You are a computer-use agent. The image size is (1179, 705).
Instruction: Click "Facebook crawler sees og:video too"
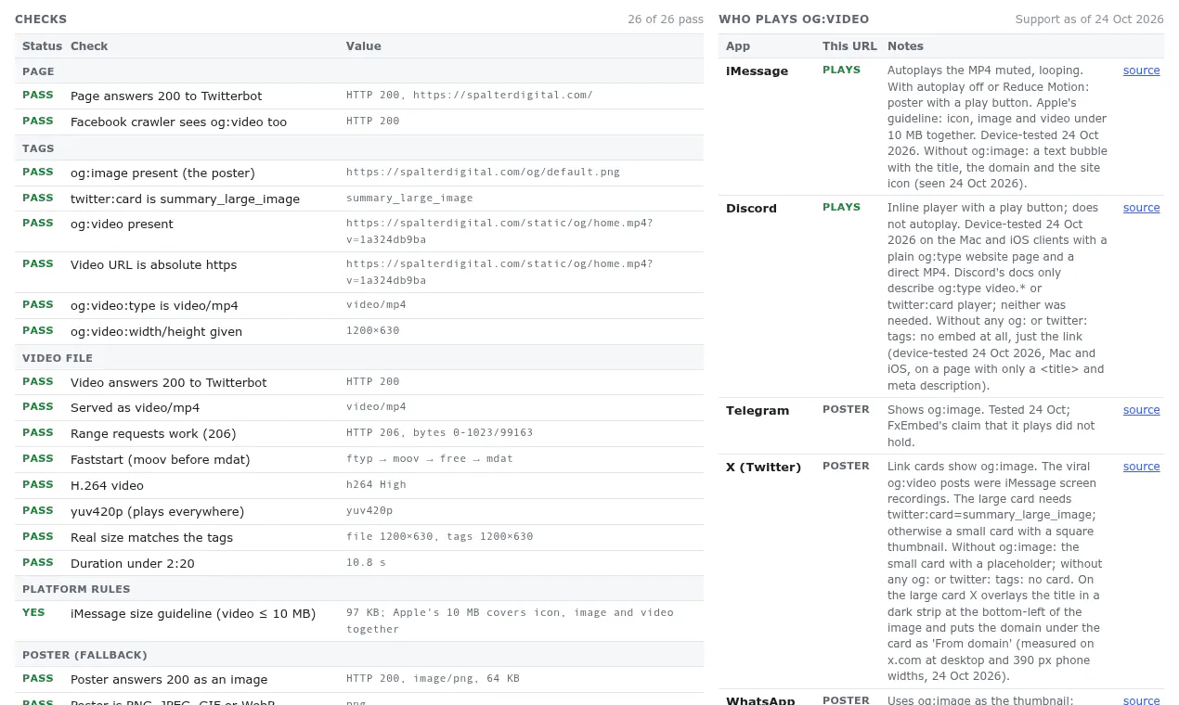pos(178,122)
